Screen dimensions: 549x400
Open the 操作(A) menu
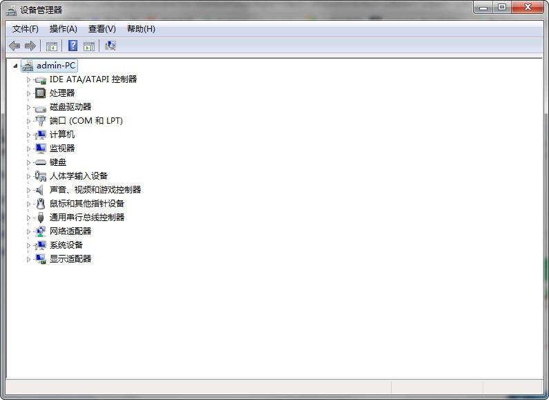pyautogui.click(x=63, y=29)
